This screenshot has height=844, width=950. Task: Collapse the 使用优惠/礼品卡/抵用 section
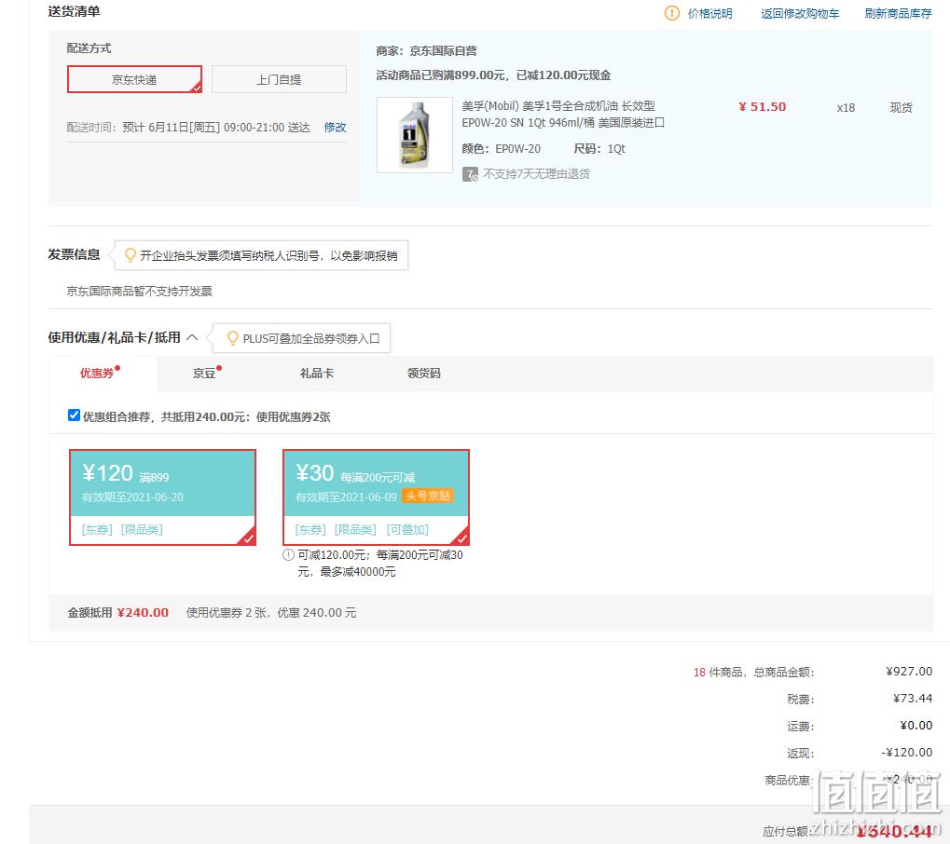coord(192,337)
